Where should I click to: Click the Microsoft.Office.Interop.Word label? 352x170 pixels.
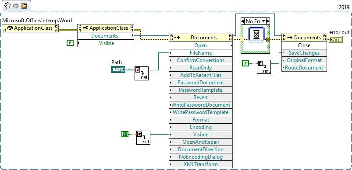tap(37, 21)
